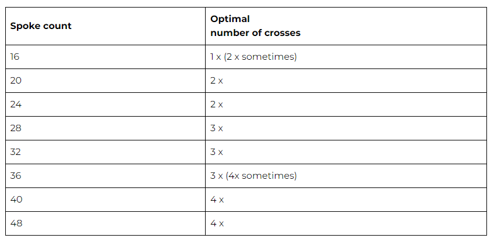Select the spoke count 40 cell
This screenshot has height=242, width=494.
click(x=105, y=200)
